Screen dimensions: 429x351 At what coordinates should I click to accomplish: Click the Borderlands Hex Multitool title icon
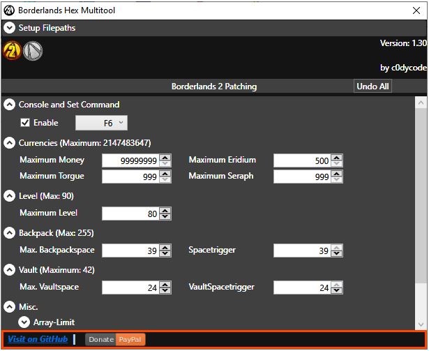[9, 10]
